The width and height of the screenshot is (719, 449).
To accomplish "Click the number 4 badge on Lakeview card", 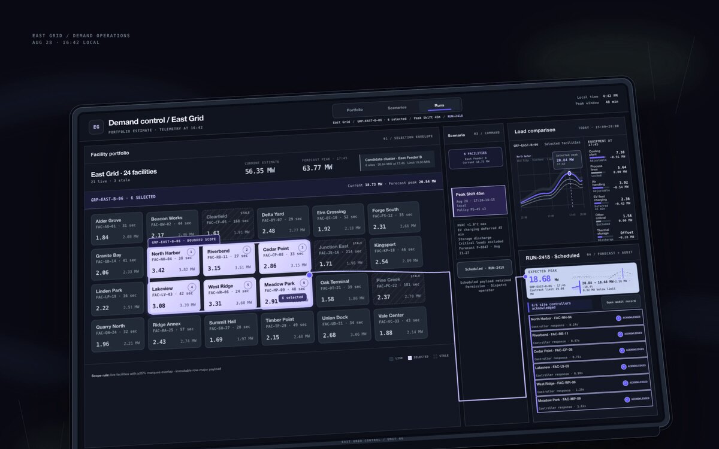I will pos(192,287).
